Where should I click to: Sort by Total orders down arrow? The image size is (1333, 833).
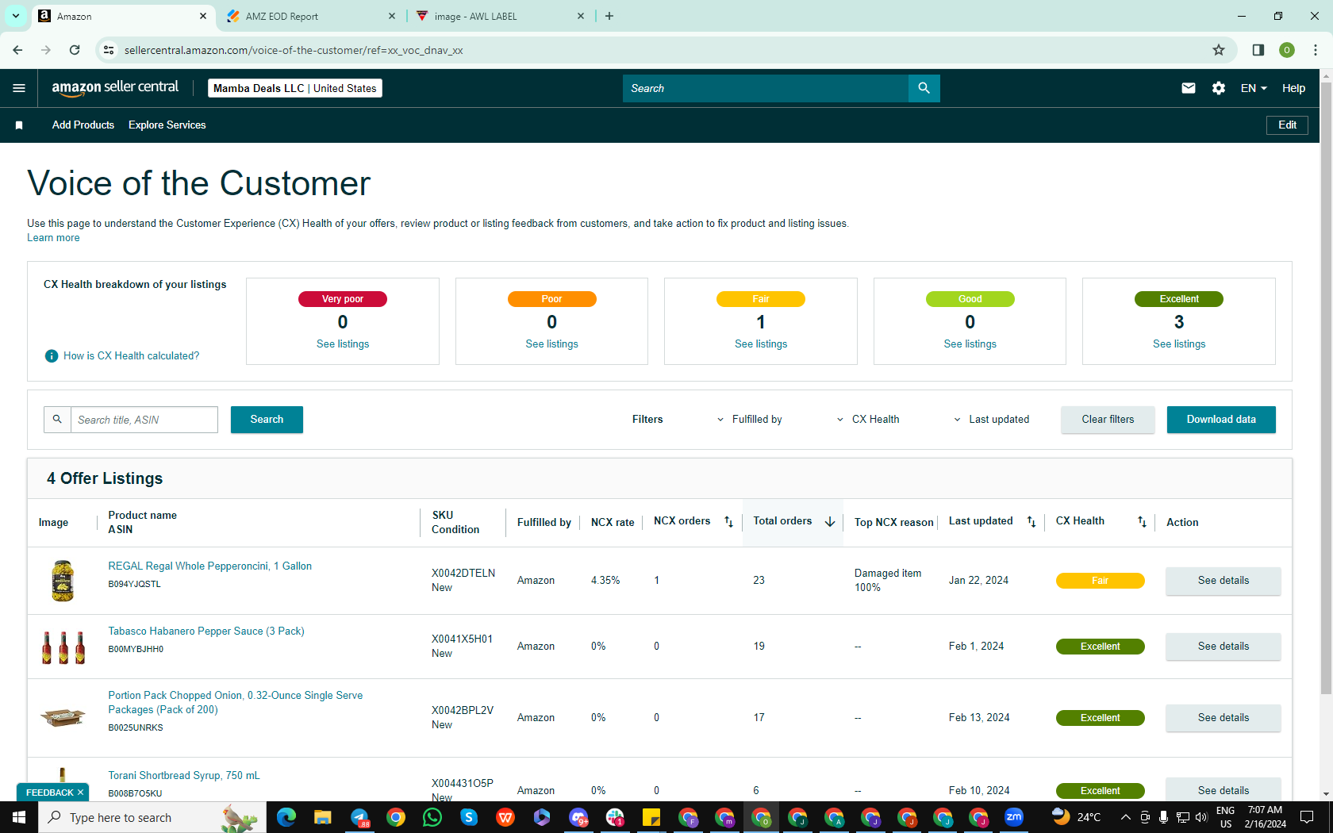point(830,521)
